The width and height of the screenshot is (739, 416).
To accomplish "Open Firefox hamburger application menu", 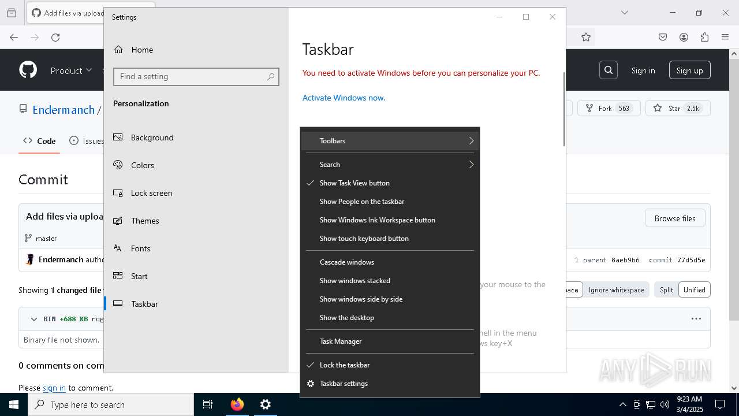I will 725,37.
